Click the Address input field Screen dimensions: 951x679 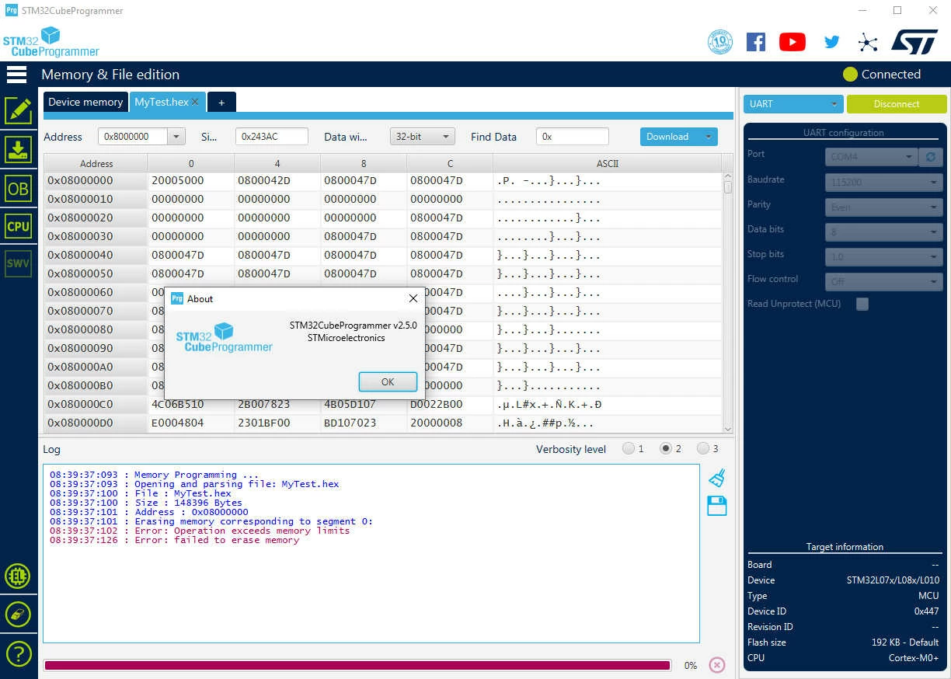click(x=133, y=137)
